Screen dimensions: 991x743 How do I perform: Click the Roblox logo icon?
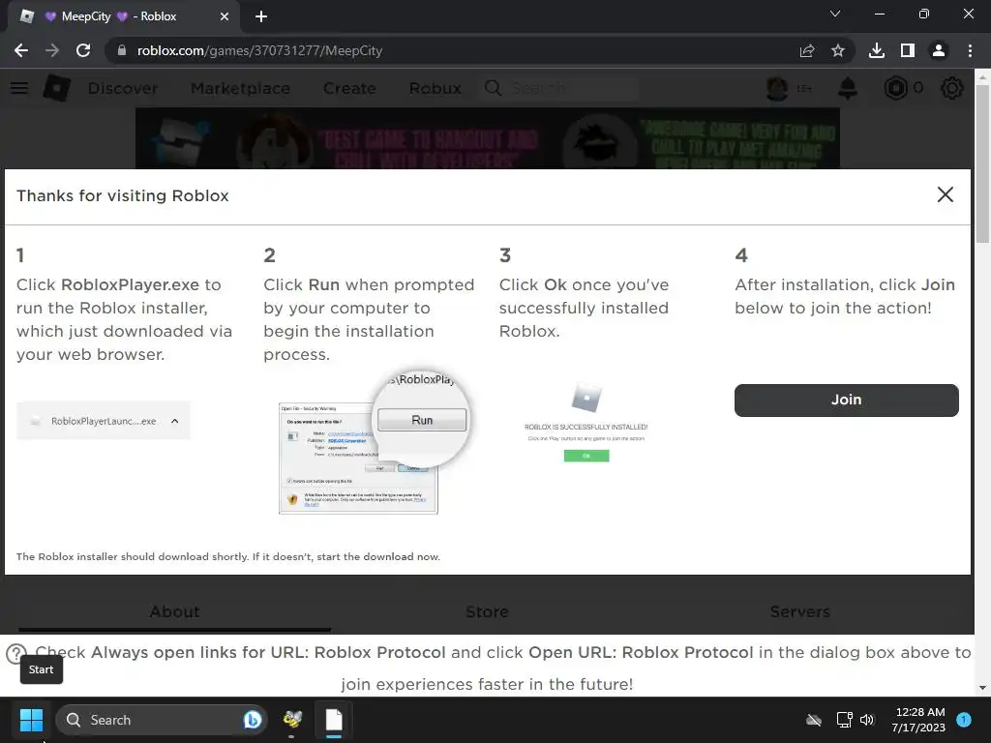click(57, 88)
